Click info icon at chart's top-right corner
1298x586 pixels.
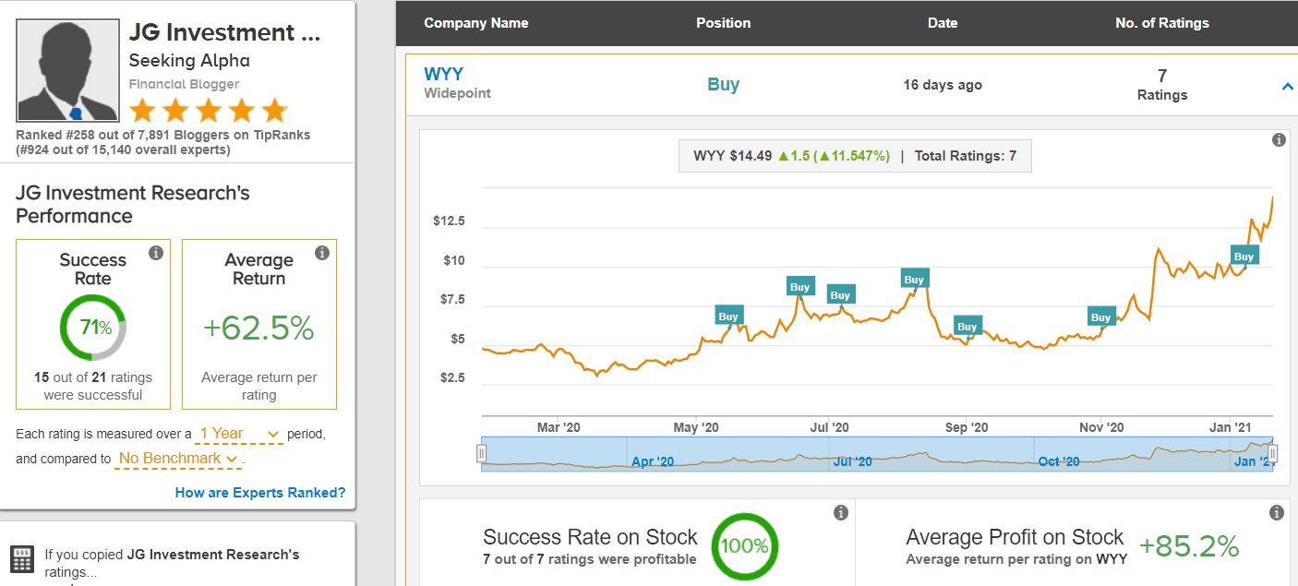tap(1279, 140)
